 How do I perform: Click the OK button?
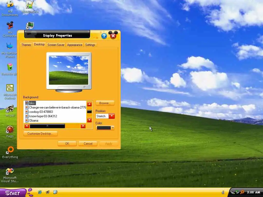(x=67, y=144)
